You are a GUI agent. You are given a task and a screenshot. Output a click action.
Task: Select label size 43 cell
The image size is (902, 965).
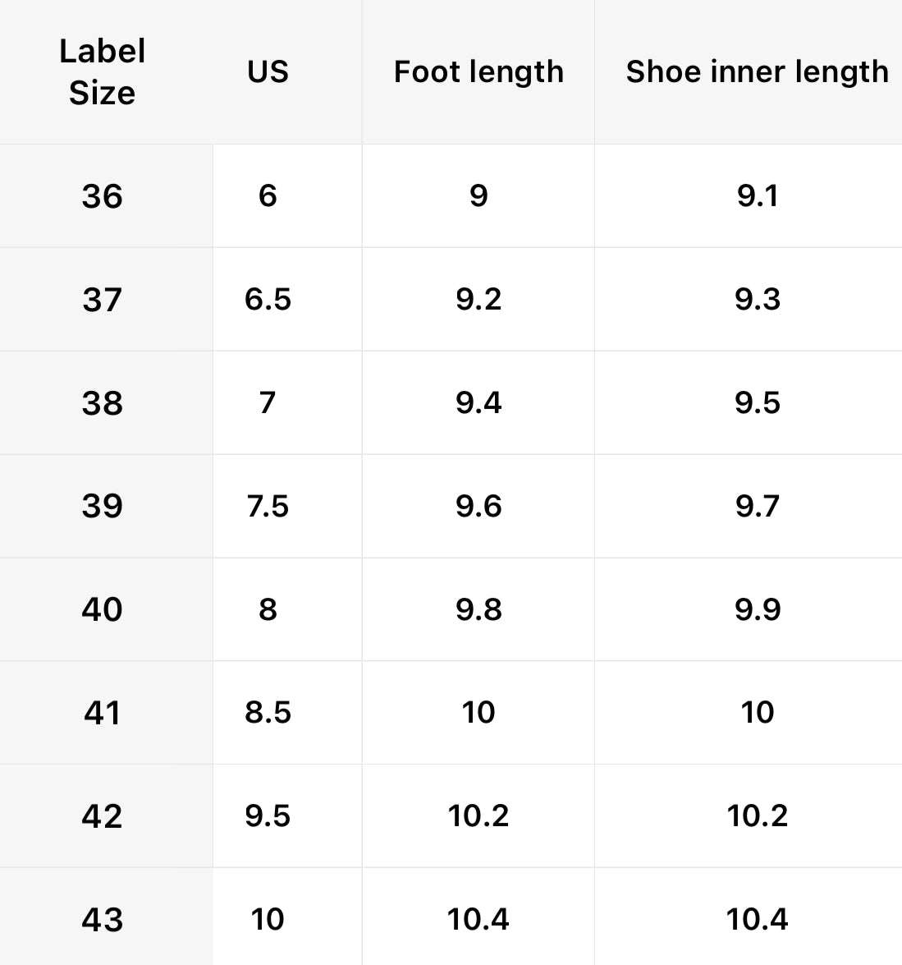pos(103,919)
